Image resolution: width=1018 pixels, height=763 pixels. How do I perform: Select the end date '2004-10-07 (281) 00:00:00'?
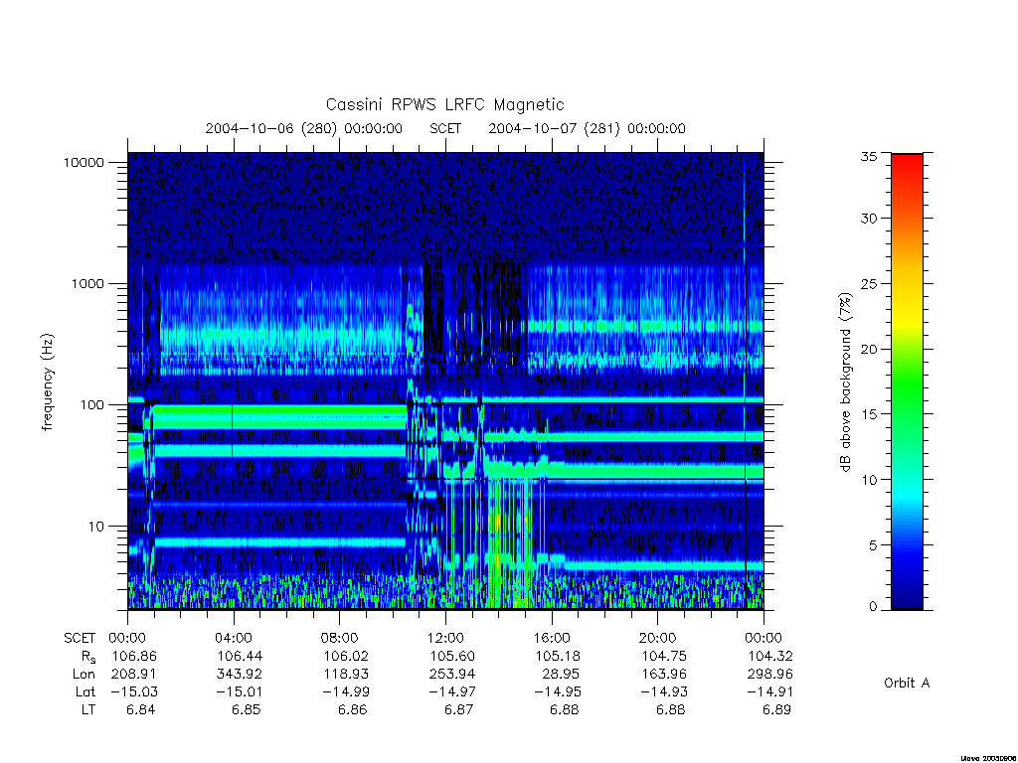(x=587, y=128)
